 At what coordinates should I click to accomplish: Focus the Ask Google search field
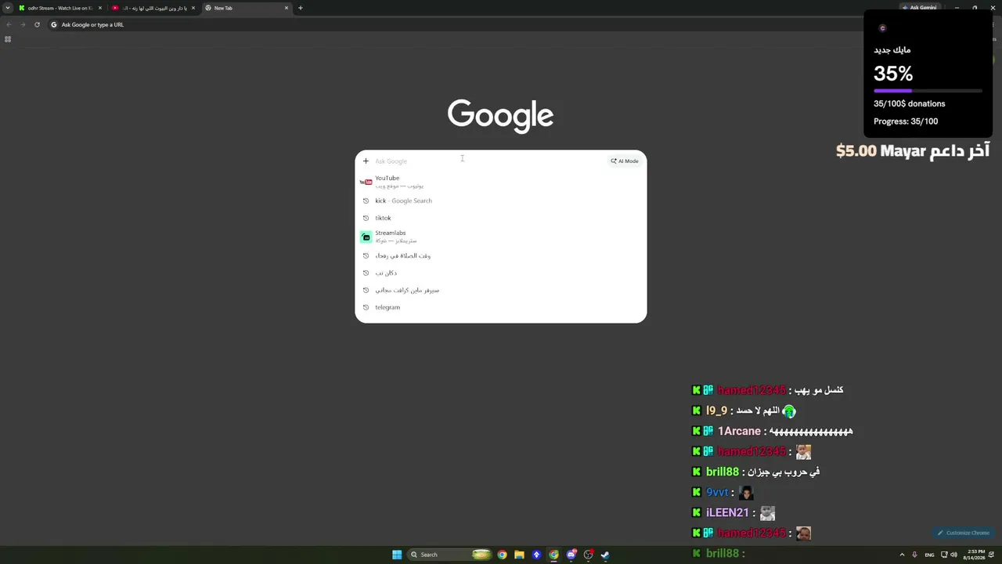click(489, 161)
